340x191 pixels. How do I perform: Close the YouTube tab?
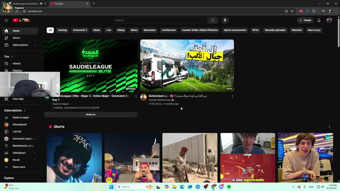(87, 3)
